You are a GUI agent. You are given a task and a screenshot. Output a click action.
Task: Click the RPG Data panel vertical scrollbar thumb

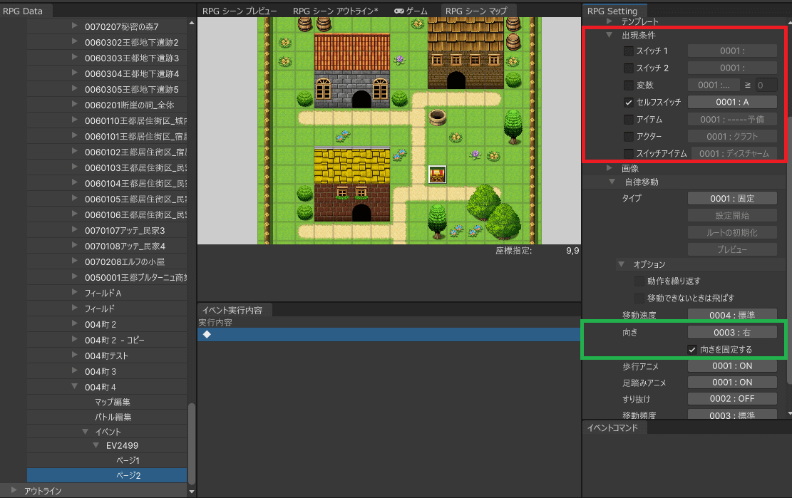pyautogui.click(x=191, y=442)
